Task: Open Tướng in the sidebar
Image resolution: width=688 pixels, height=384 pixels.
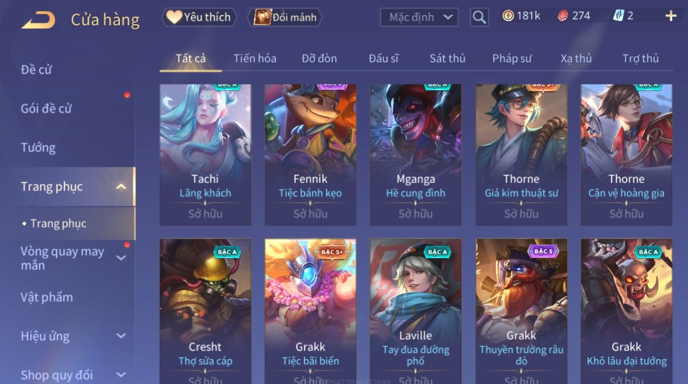Action: click(38, 148)
